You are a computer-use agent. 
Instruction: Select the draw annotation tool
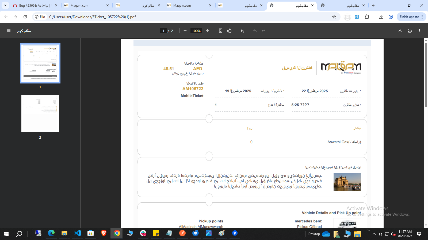(243, 31)
